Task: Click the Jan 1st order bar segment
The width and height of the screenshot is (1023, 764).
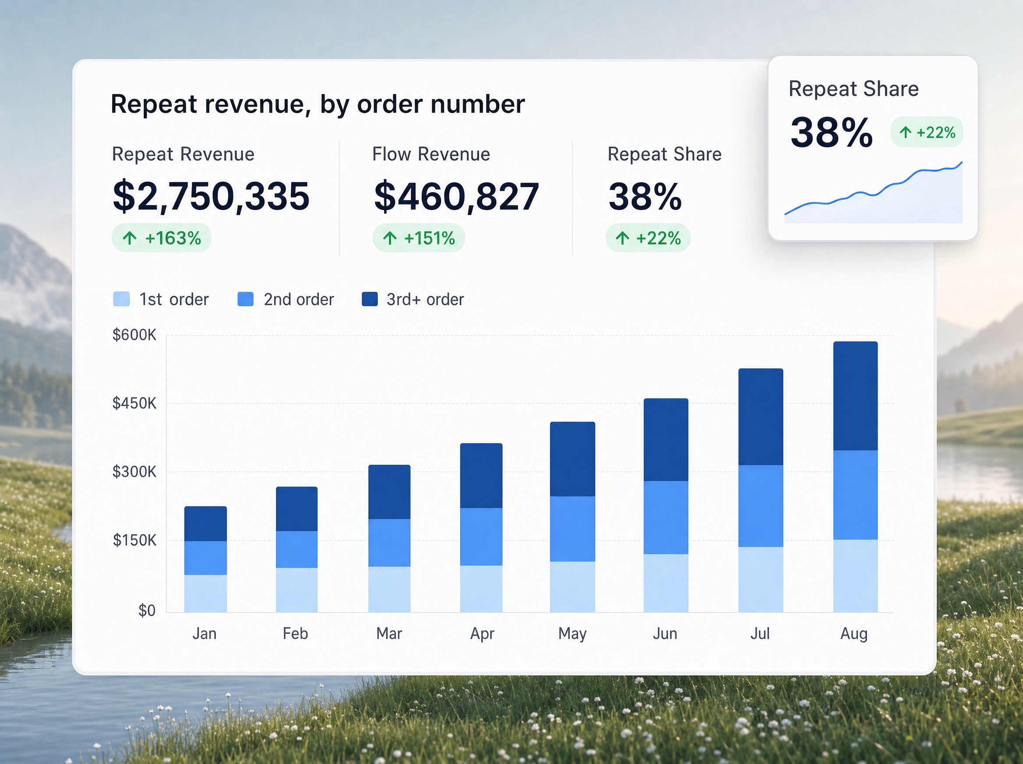Action: click(205, 593)
